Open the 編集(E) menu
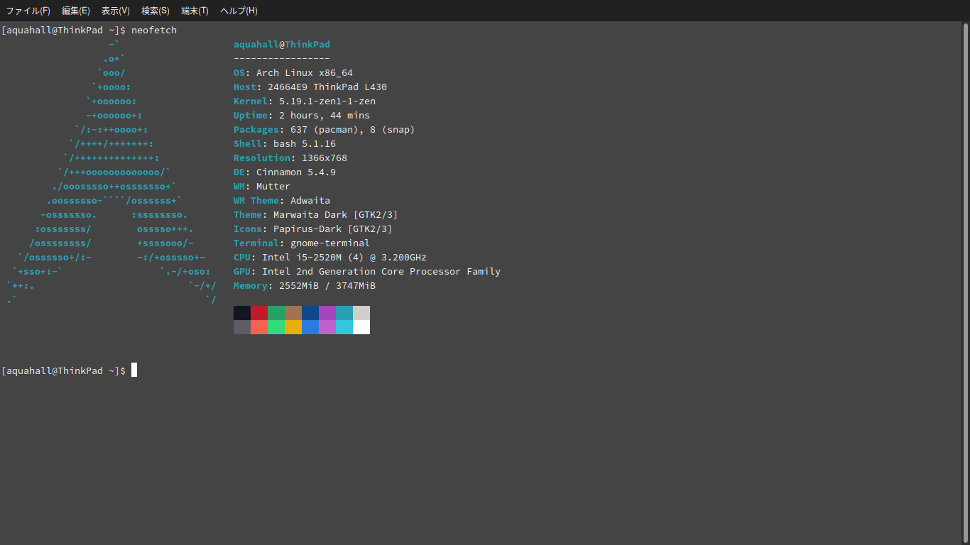The height and width of the screenshot is (545, 970). (x=75, y=11)
